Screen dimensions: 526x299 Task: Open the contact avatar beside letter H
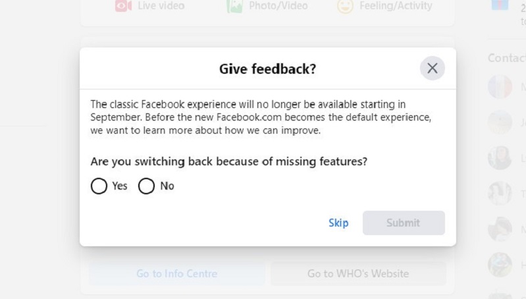500,265
